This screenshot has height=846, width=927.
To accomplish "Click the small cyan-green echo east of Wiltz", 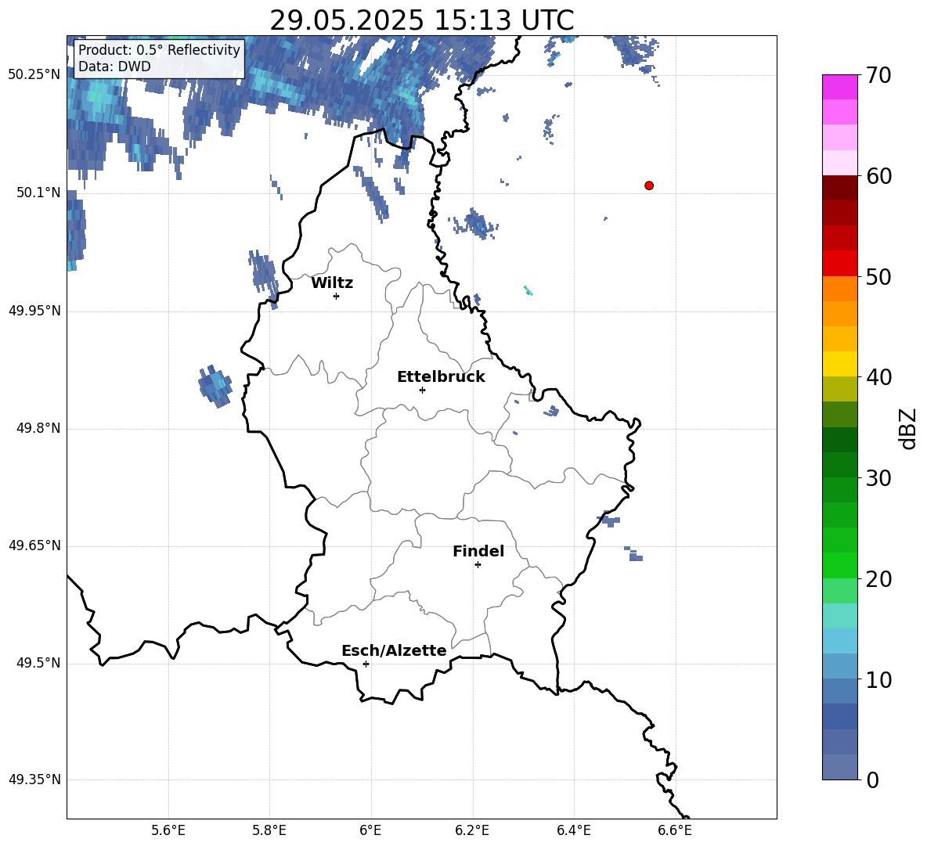I will [x=528, y=290].
